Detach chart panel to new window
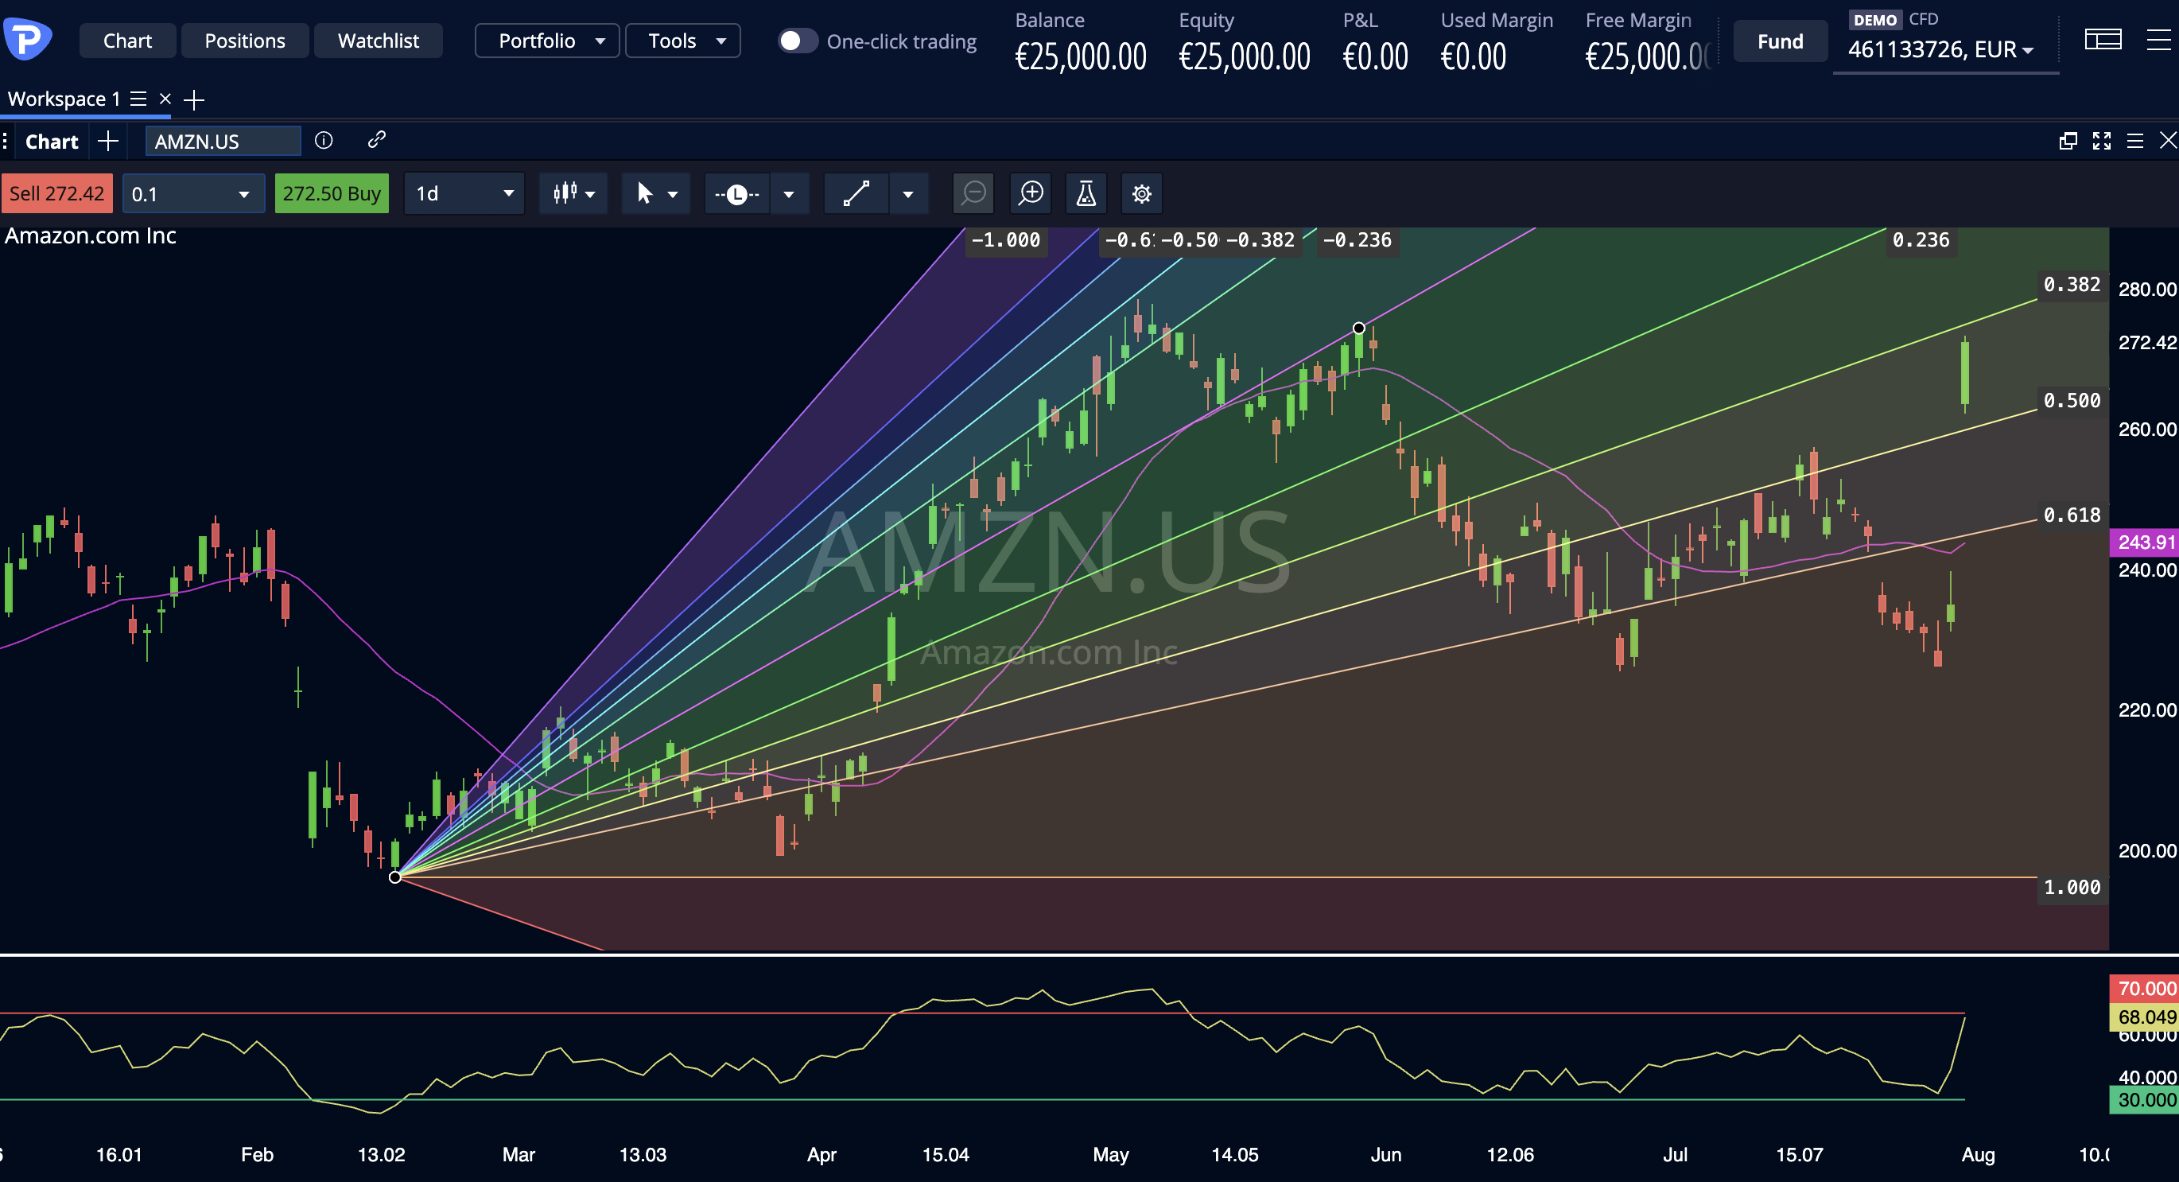The width and height of the screenshot is (2179, 1182). 2068,141
